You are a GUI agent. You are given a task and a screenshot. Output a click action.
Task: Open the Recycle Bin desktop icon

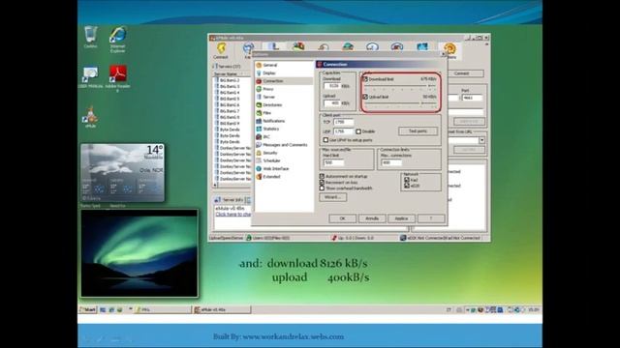(x=90, y=37)
